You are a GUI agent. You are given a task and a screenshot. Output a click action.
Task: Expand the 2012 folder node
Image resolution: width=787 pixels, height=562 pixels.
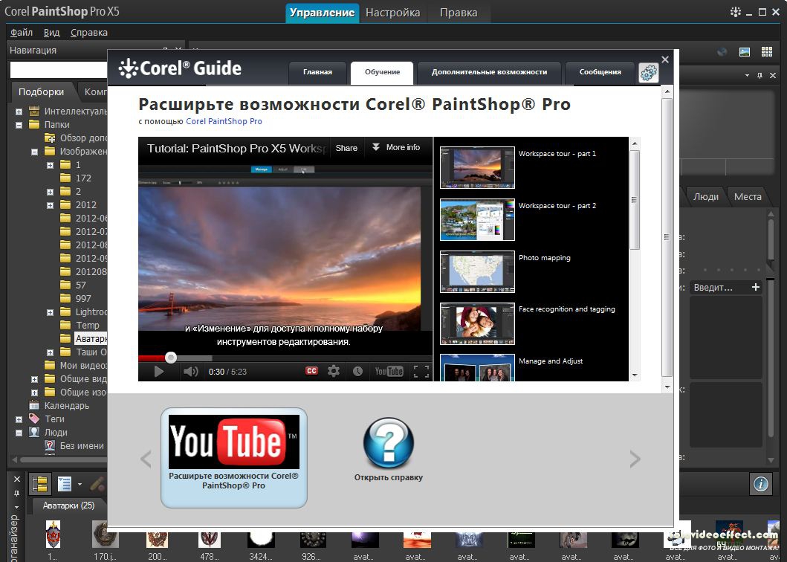click(51, 205)
